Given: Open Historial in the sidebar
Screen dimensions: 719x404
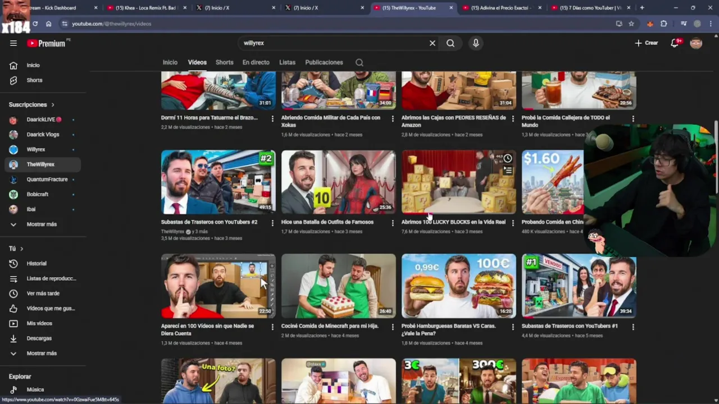Looking at the screenshot, I should tap(43, 263).
